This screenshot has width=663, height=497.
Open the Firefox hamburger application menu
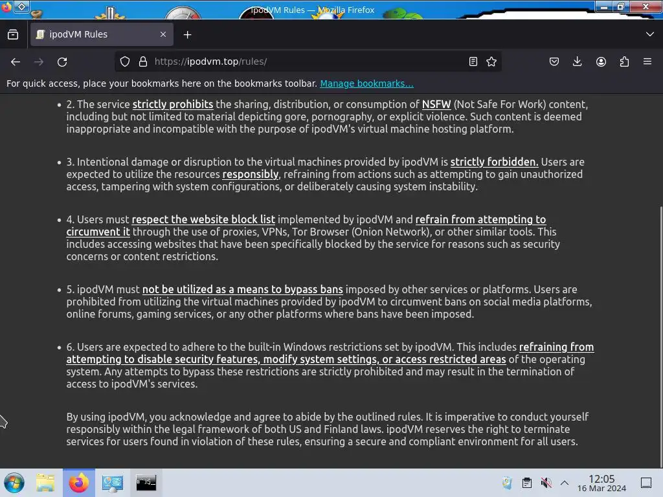coord(647,61)
